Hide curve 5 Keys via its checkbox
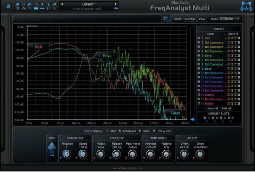This screenshot has height=172, width=255. pos(198,55)
